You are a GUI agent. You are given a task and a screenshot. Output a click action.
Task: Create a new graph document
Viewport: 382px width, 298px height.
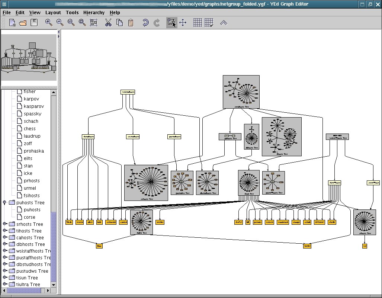pos(12,23)
